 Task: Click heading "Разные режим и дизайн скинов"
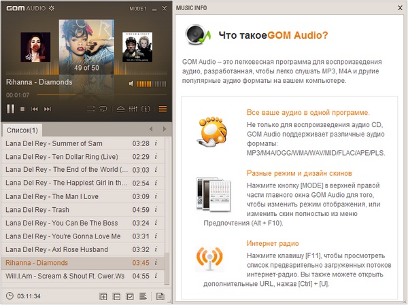pos(299,173)
